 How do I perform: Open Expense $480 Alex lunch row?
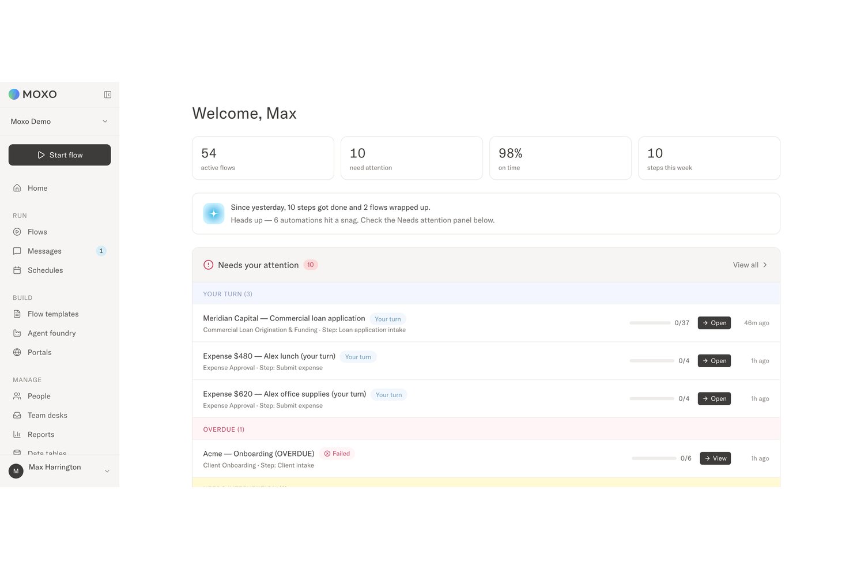(x=486, y=361)
